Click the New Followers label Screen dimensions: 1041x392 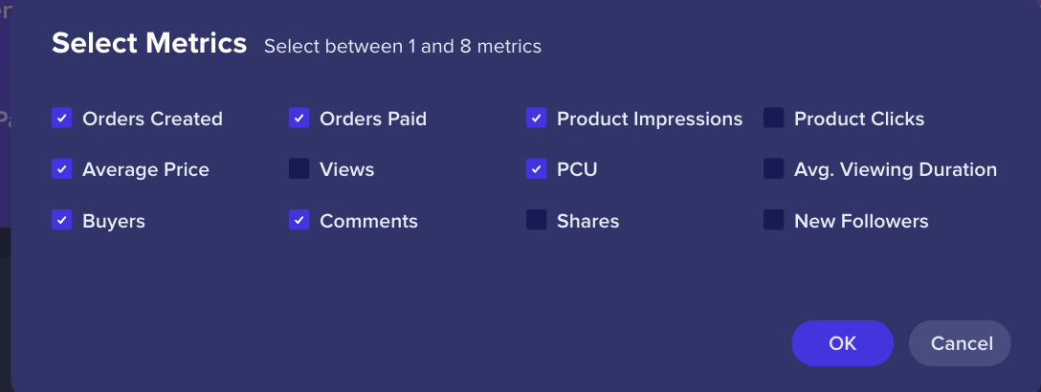(x=861, y=221)
